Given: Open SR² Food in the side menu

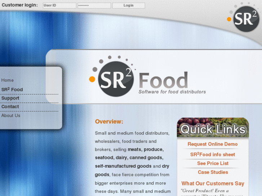Looking at the screenshot, I should [x=12, y=90].
